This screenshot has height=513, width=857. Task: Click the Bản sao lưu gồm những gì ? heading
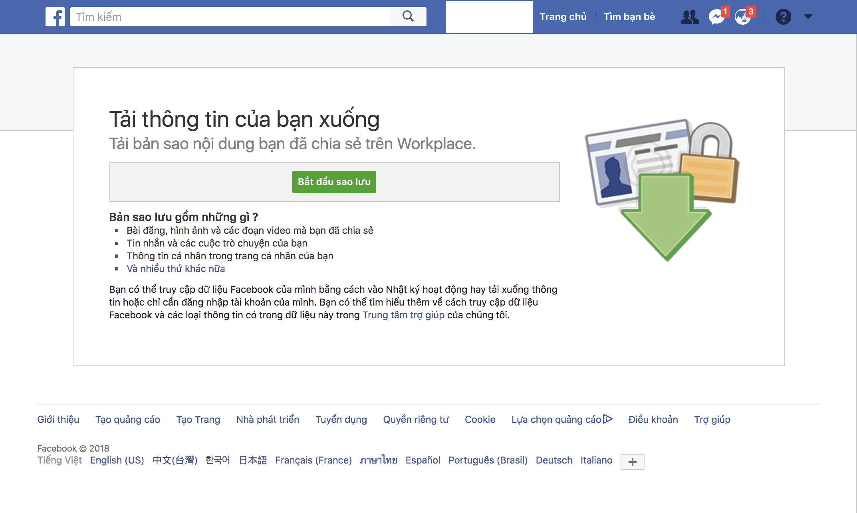[x=184, y=217]
